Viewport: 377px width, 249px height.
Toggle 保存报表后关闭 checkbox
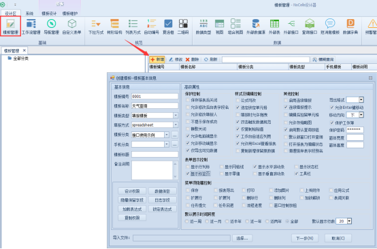[x=188, y=100]
